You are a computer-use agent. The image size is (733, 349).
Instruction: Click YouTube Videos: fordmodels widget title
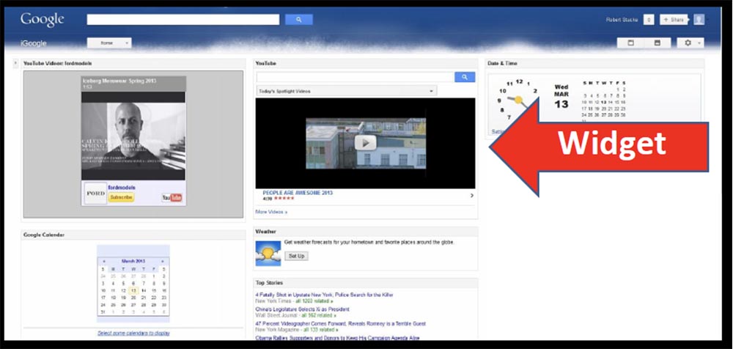point(57,63)
